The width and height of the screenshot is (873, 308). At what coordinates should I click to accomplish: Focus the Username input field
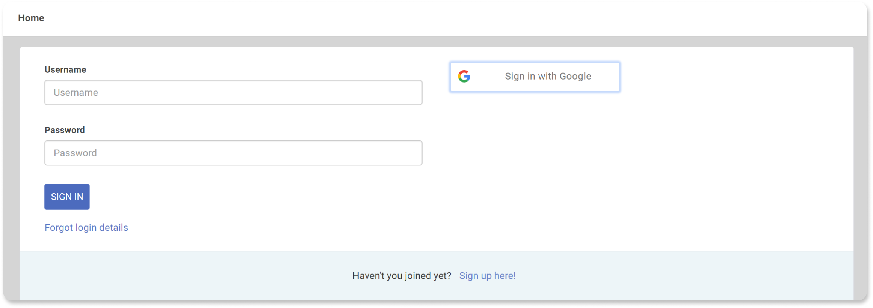[233, 92]
